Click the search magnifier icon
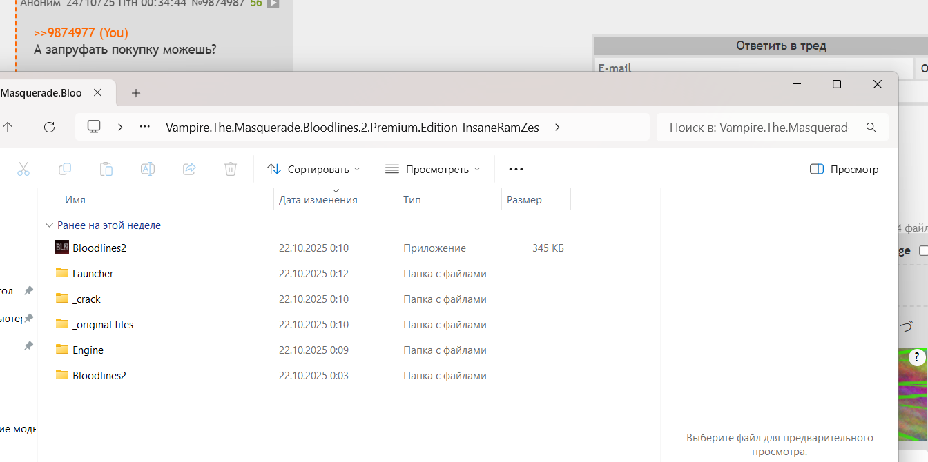The height and width of the screenshot is (462, 928). 871,128
